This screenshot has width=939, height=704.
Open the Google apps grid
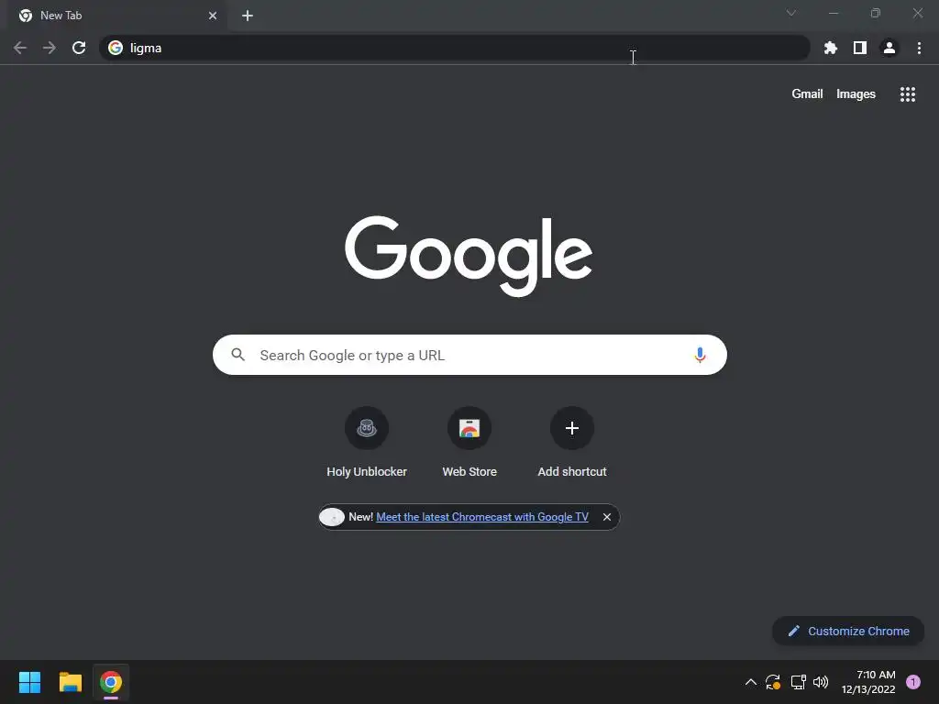(907, 94)
